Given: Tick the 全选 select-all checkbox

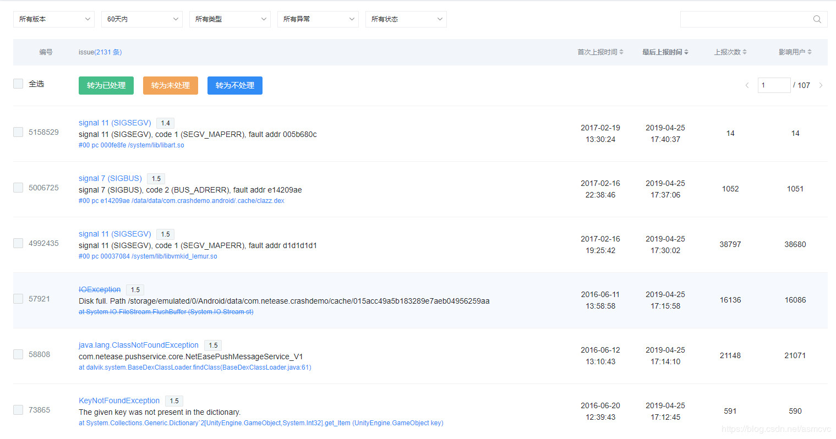Looking at the screenshot, I should [18, 84].
